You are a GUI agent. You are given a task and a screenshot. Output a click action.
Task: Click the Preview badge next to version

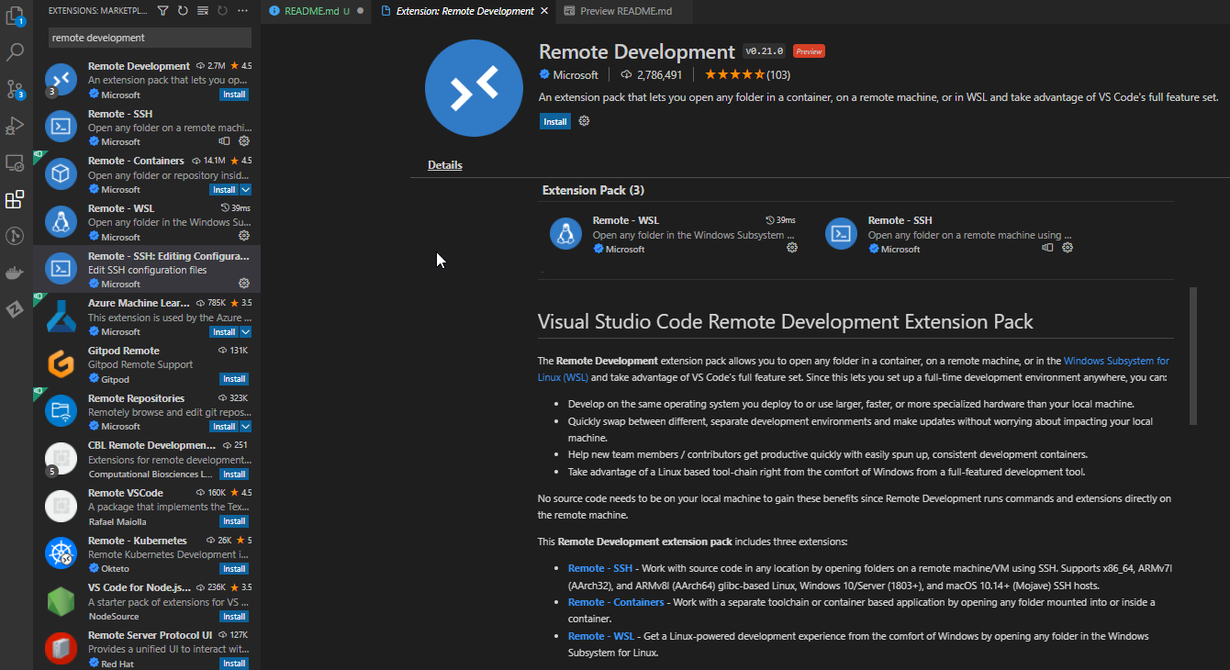click(x=809, y=51)
